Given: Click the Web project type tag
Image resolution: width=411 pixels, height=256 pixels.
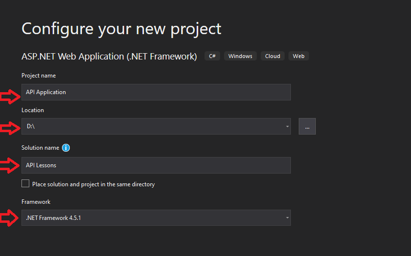Looking at the screenshot, I should [x=299, y=56].
